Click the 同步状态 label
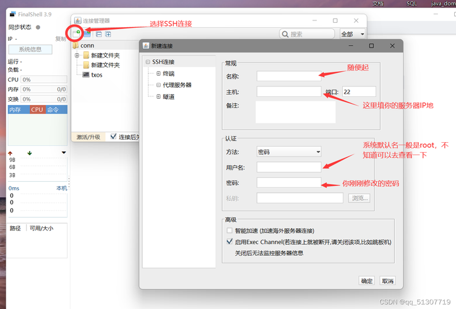 click(x=19, y=27)
